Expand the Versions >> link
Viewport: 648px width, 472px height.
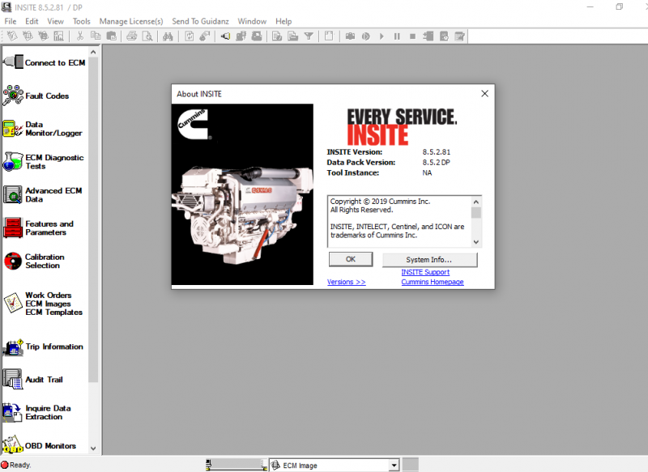pyautogui.click(x=347, y=282)
